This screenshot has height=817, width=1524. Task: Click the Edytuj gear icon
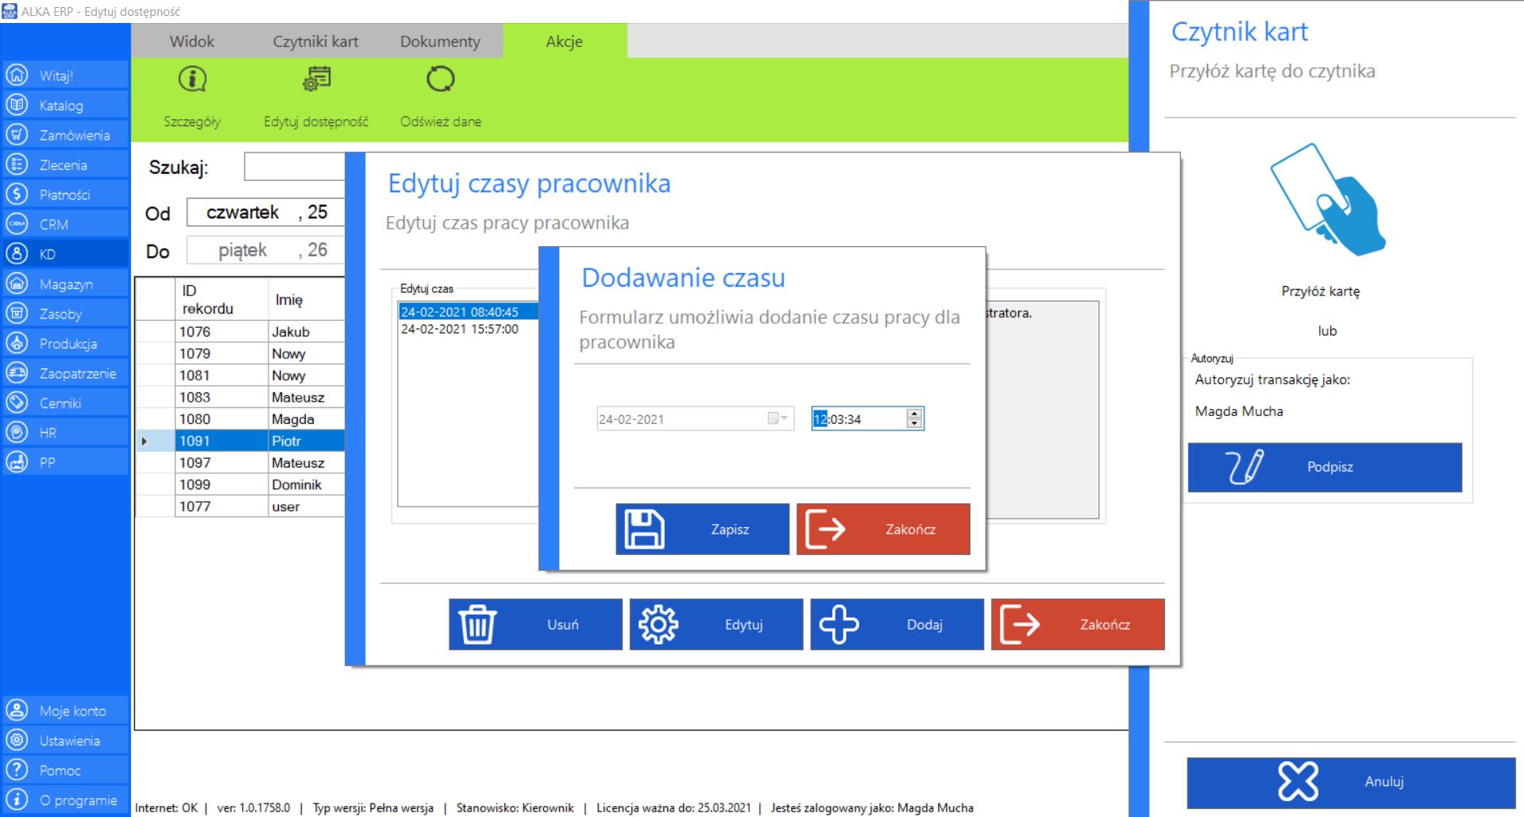pos(658,625)
